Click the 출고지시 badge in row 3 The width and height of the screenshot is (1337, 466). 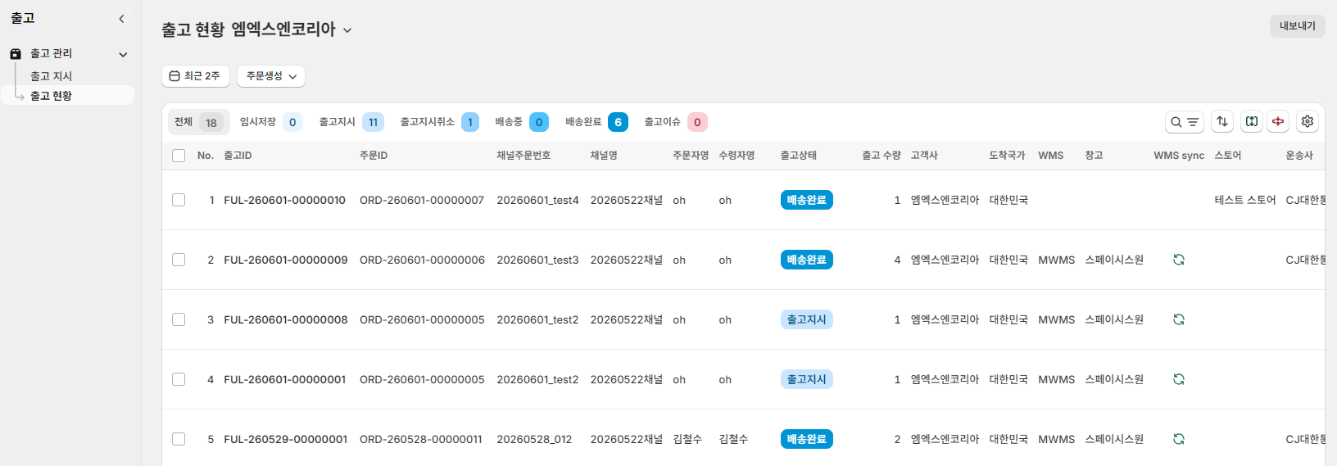[806, 319]
